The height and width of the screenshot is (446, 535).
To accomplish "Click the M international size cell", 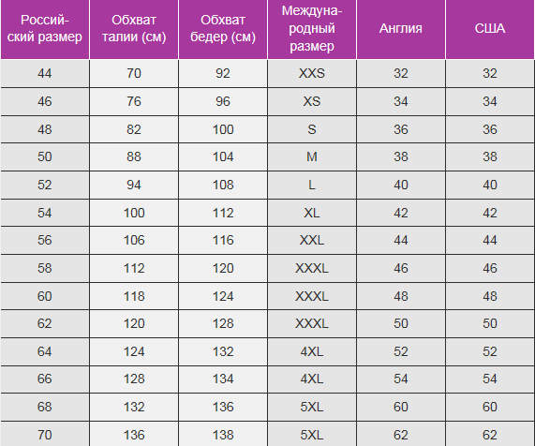I will coord(312,157).
